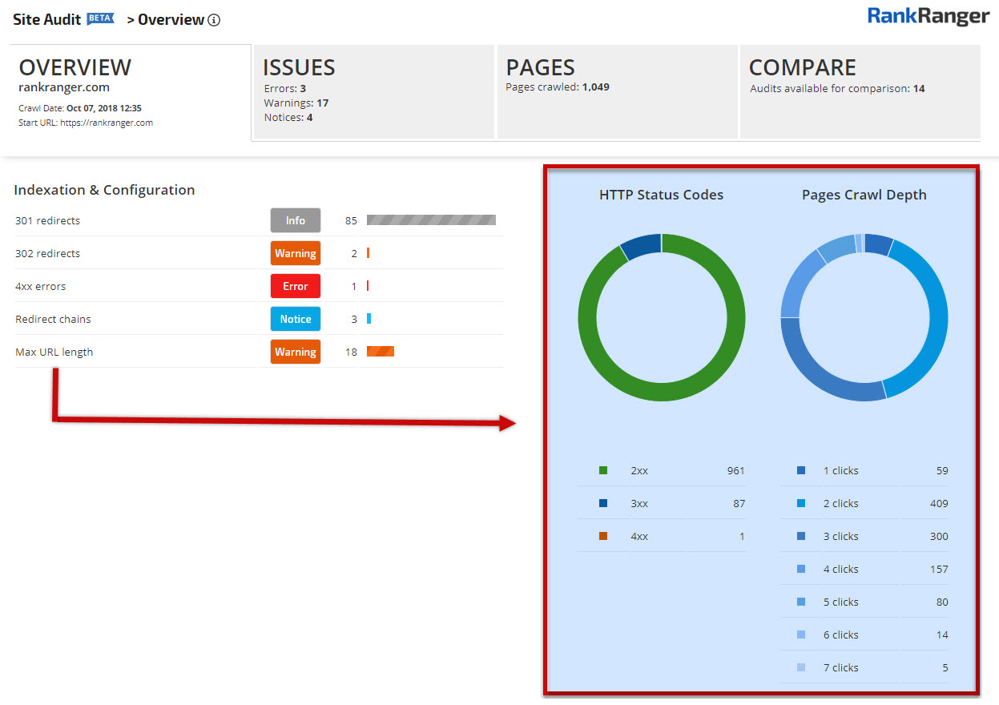Click the Warning badge for Max URL length
The width and height of the screenshot is (999, 705).
295,352
